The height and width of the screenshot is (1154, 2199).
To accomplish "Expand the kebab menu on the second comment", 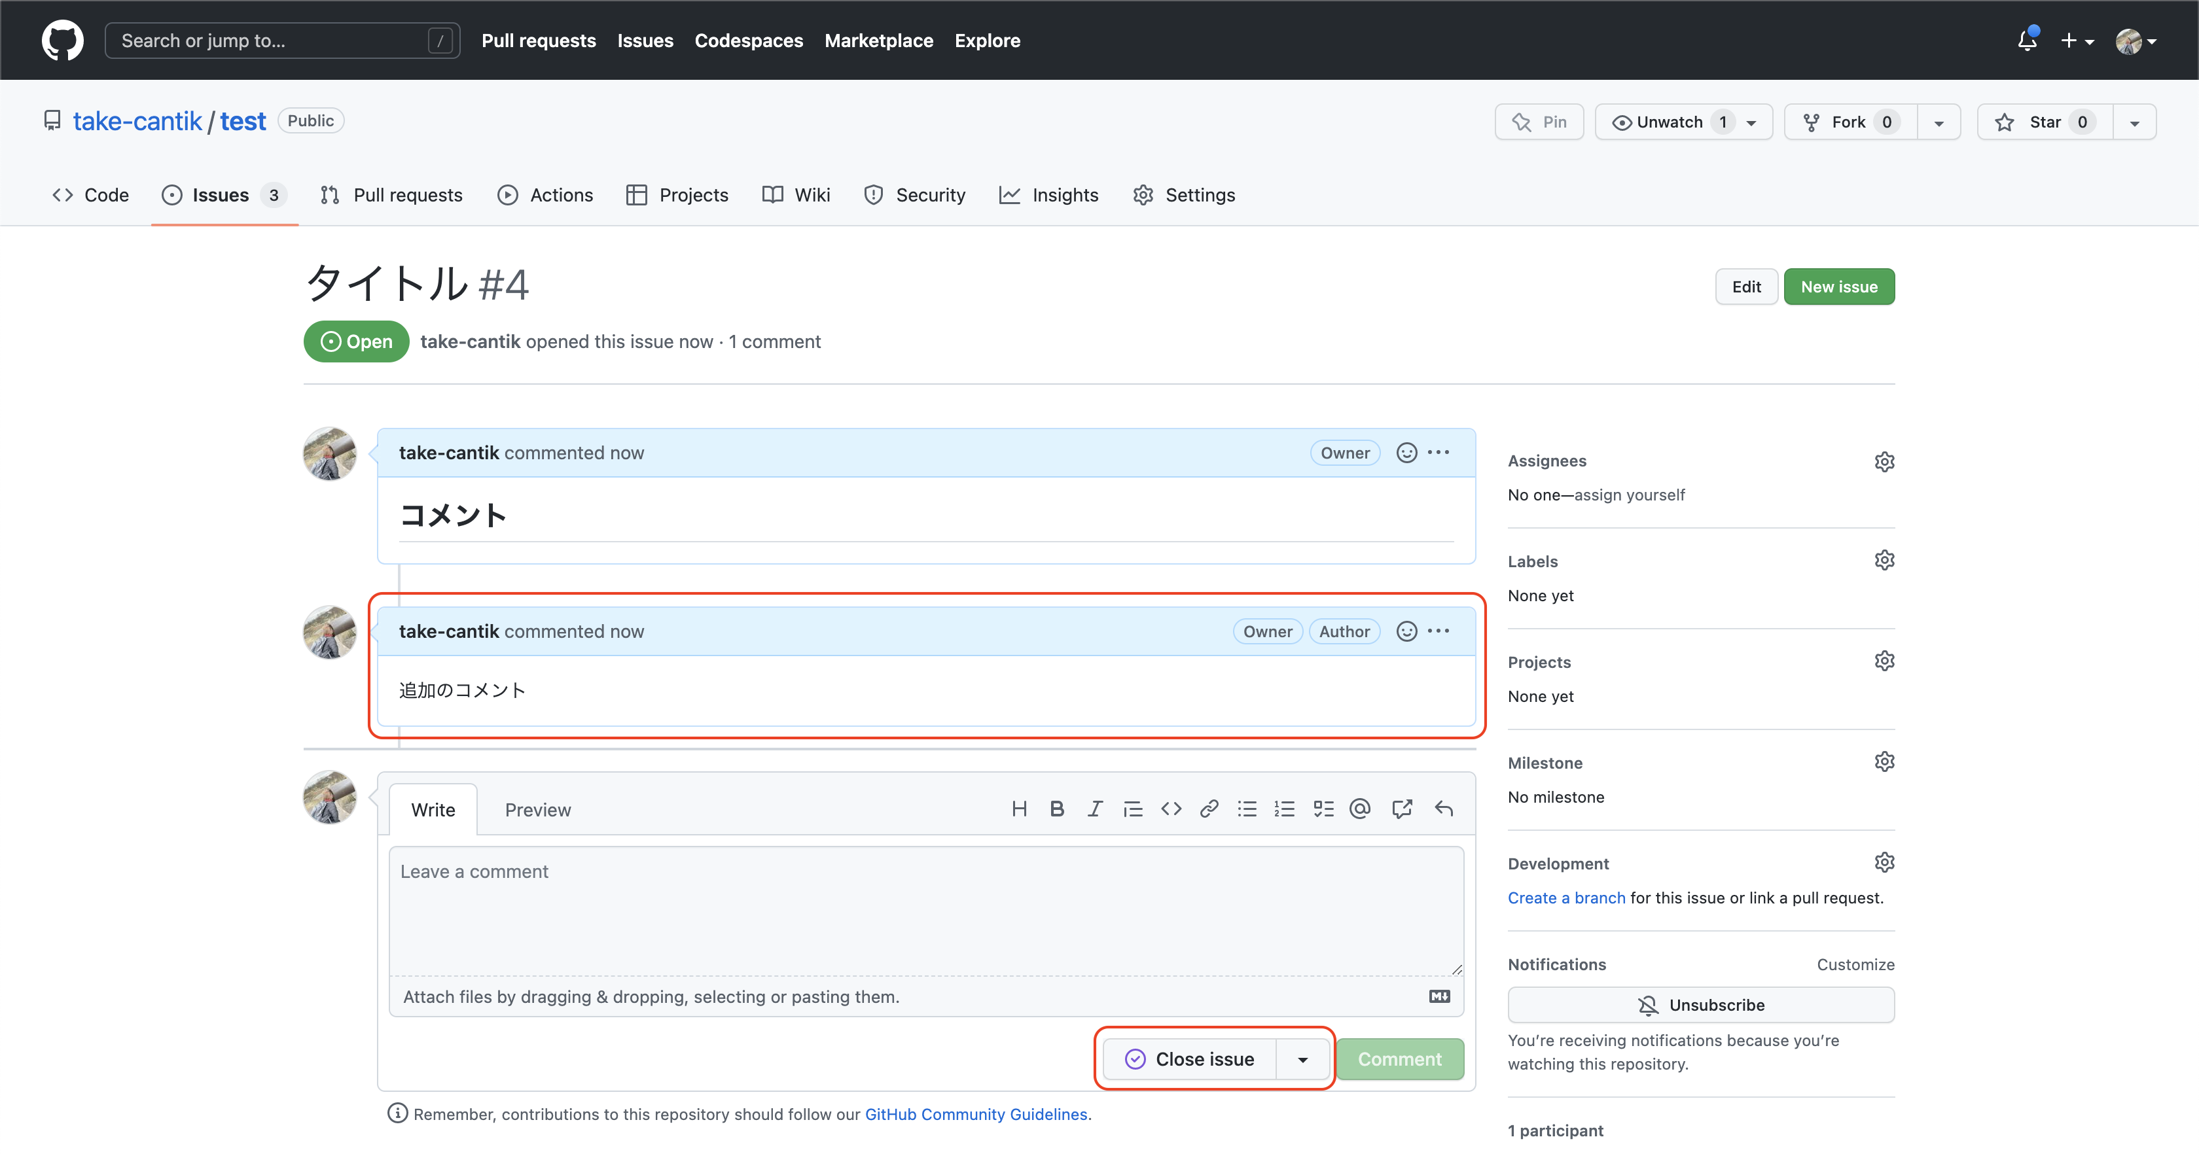I will [x=1439, y=631].
